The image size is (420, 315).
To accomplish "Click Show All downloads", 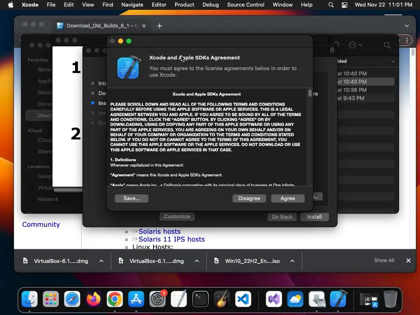I will 384,260.
